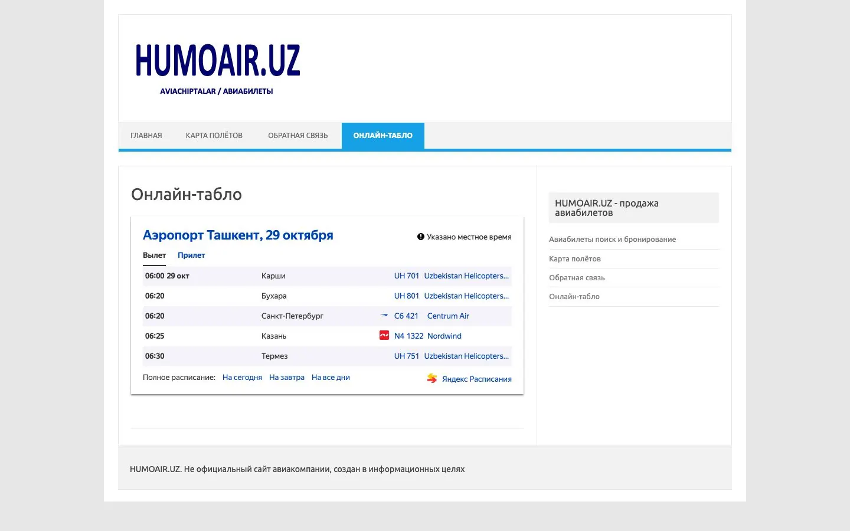Click destination Санкт-Петербург
Screen dimensions: 850x531
292,316
